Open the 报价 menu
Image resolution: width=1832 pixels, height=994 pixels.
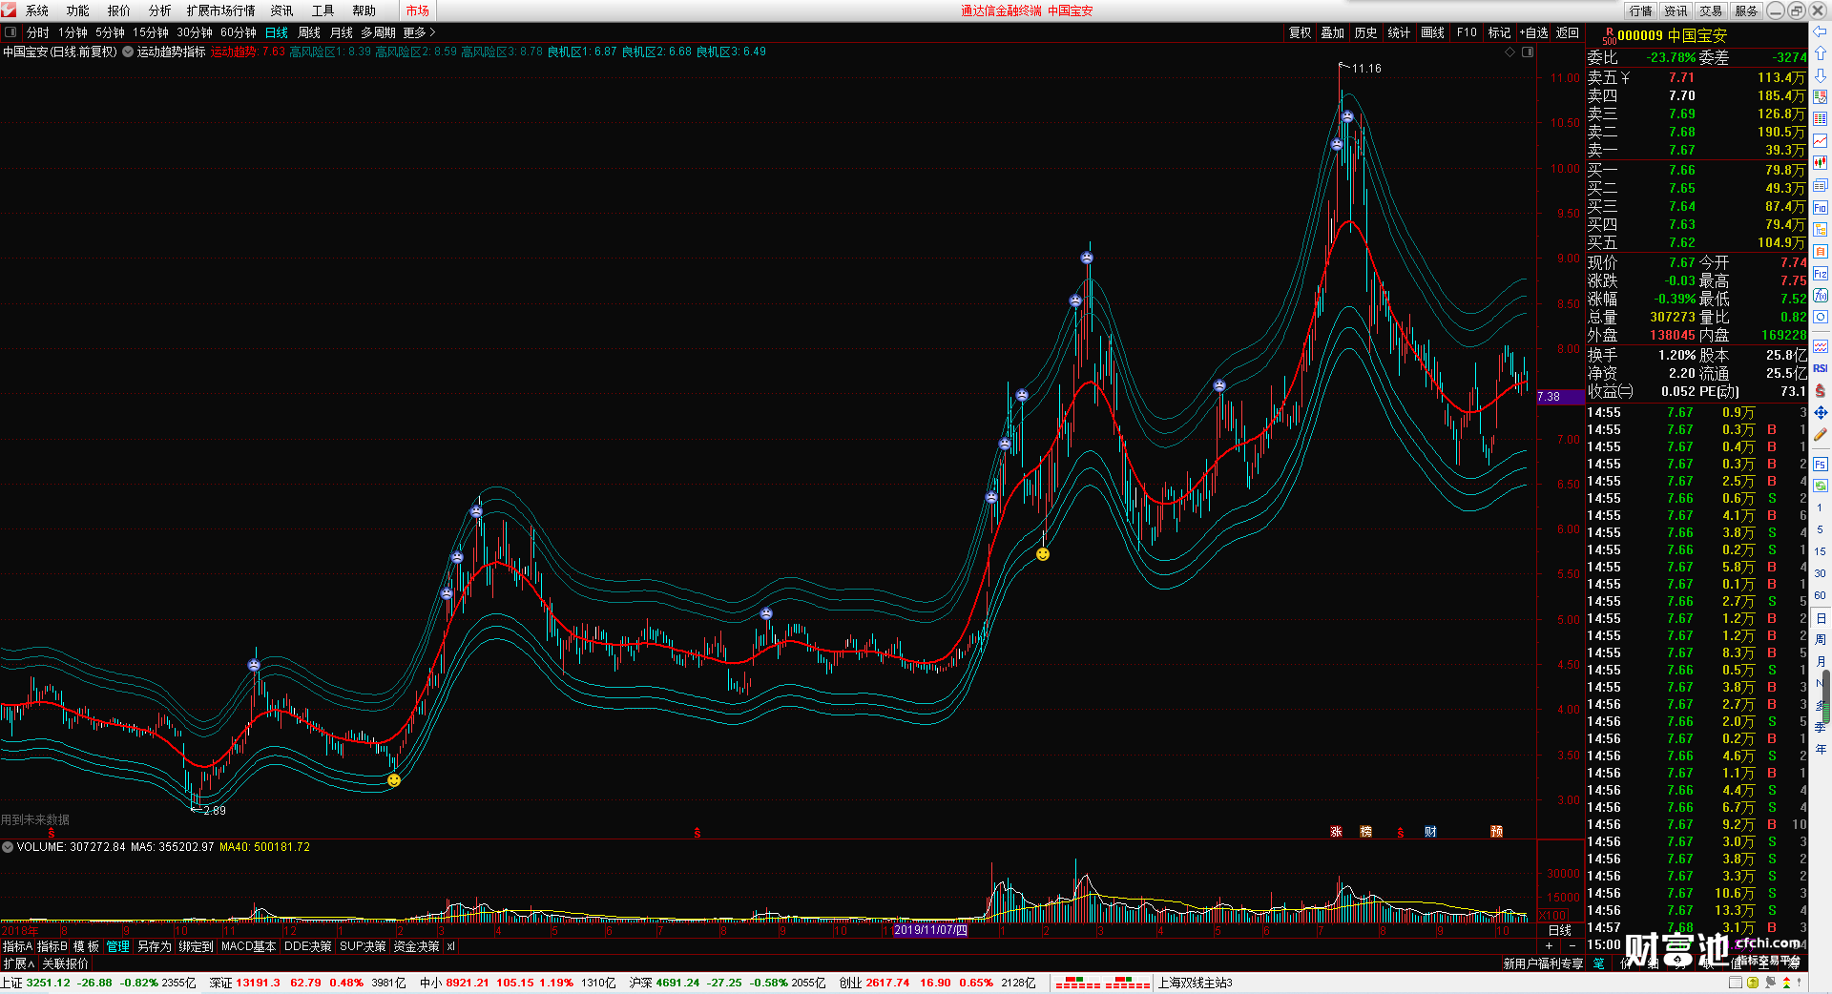(119, 10)
